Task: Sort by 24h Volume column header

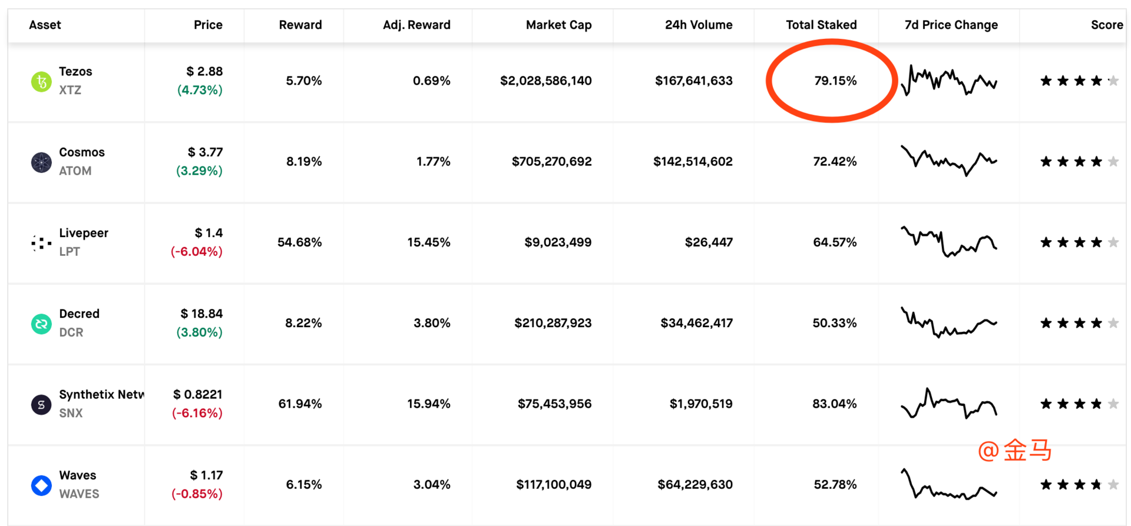Action: pos(698,25)
